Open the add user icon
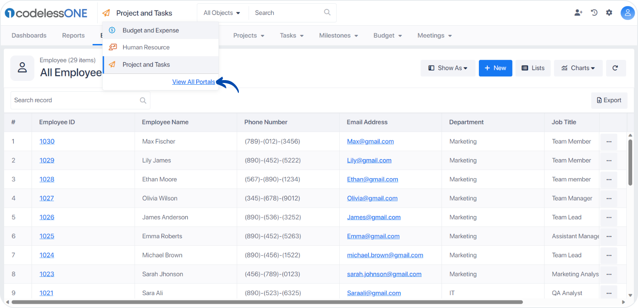Viewport: 638px width, 308px height. 578,12
